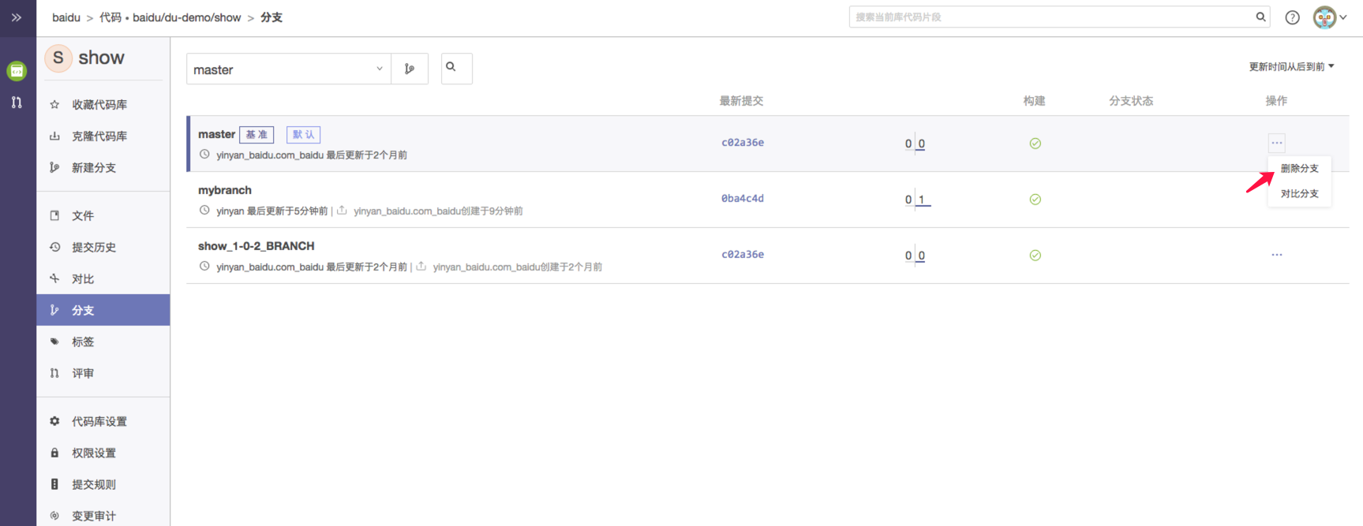Click the tag icon beside 标签
The image size is (1363, 526).
pyautogui.click(x=54, y=341)
